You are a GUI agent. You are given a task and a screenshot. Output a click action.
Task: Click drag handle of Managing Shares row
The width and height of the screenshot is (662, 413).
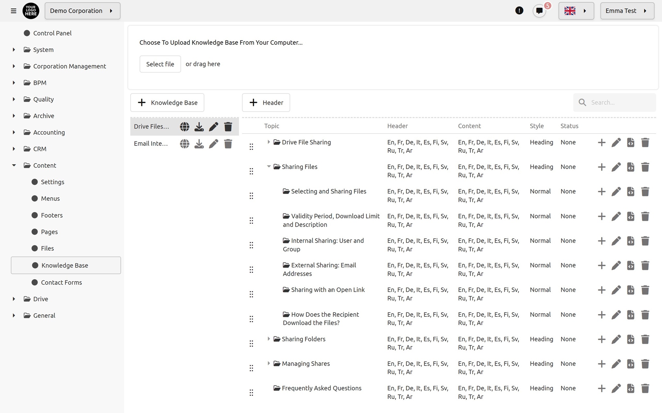[251, 368]
